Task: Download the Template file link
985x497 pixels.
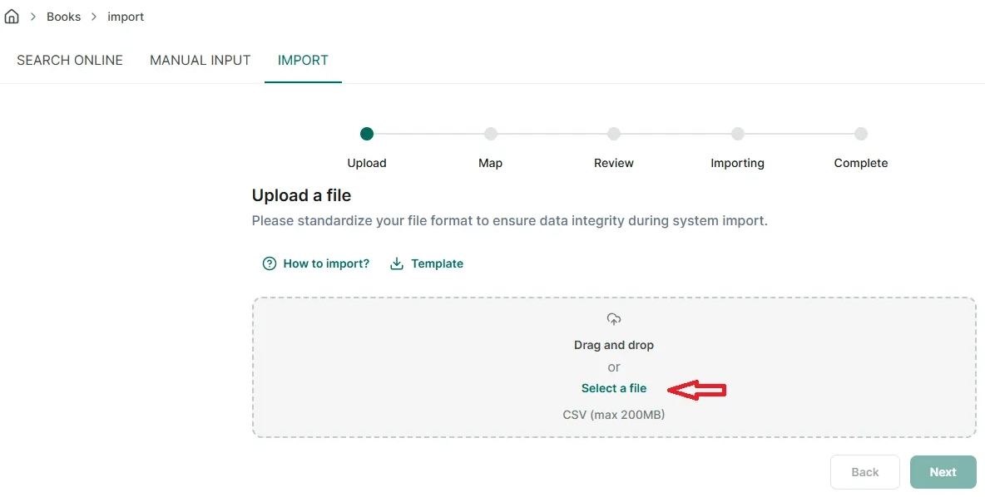Action: [438, 263]
